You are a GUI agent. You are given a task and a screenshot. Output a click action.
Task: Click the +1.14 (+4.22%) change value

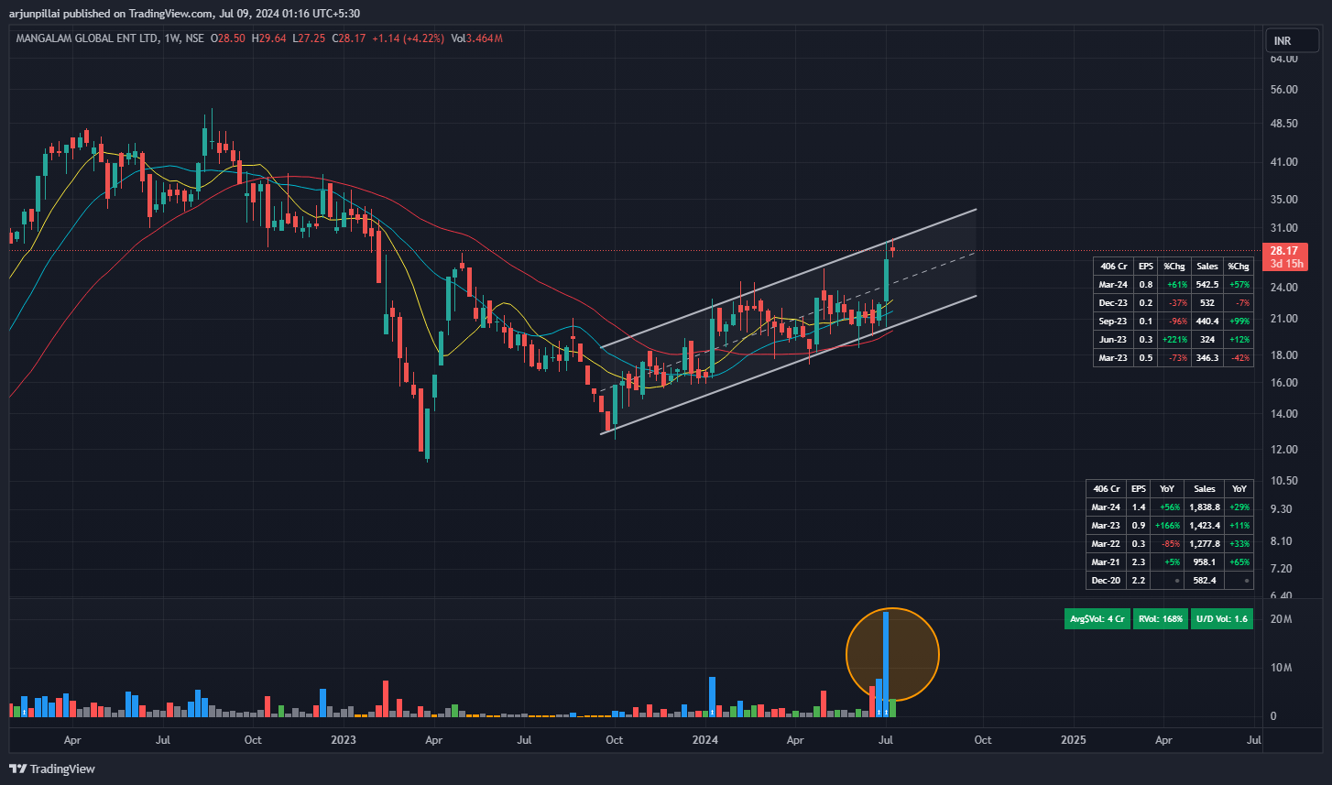(408, 38)
